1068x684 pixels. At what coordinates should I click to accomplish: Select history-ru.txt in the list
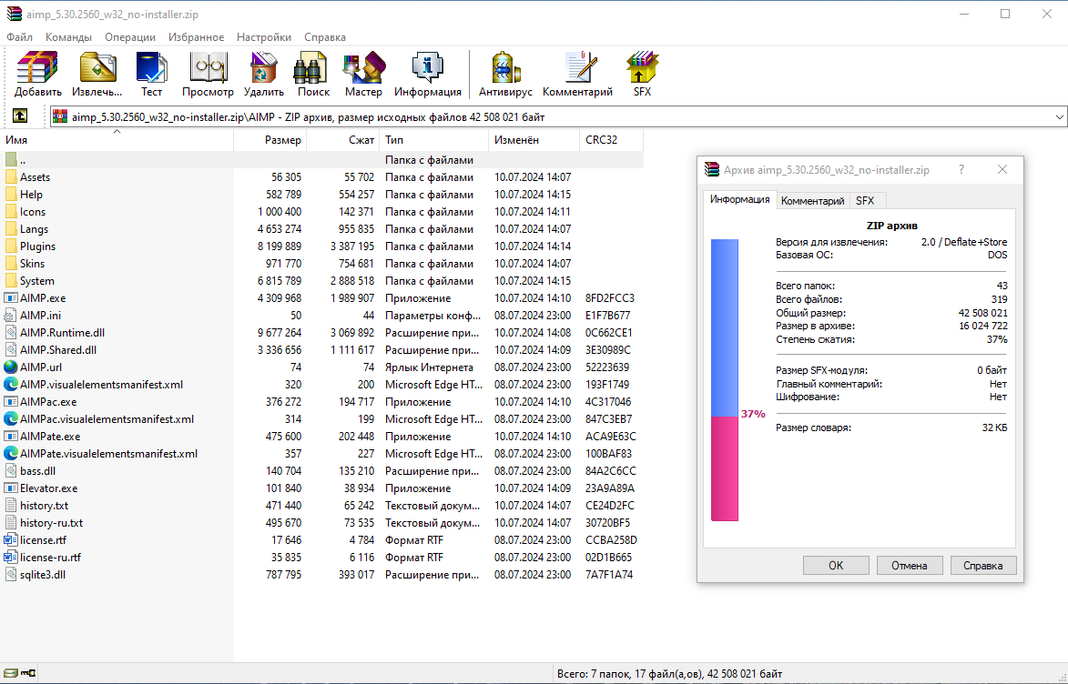click(x=321, y=523)
